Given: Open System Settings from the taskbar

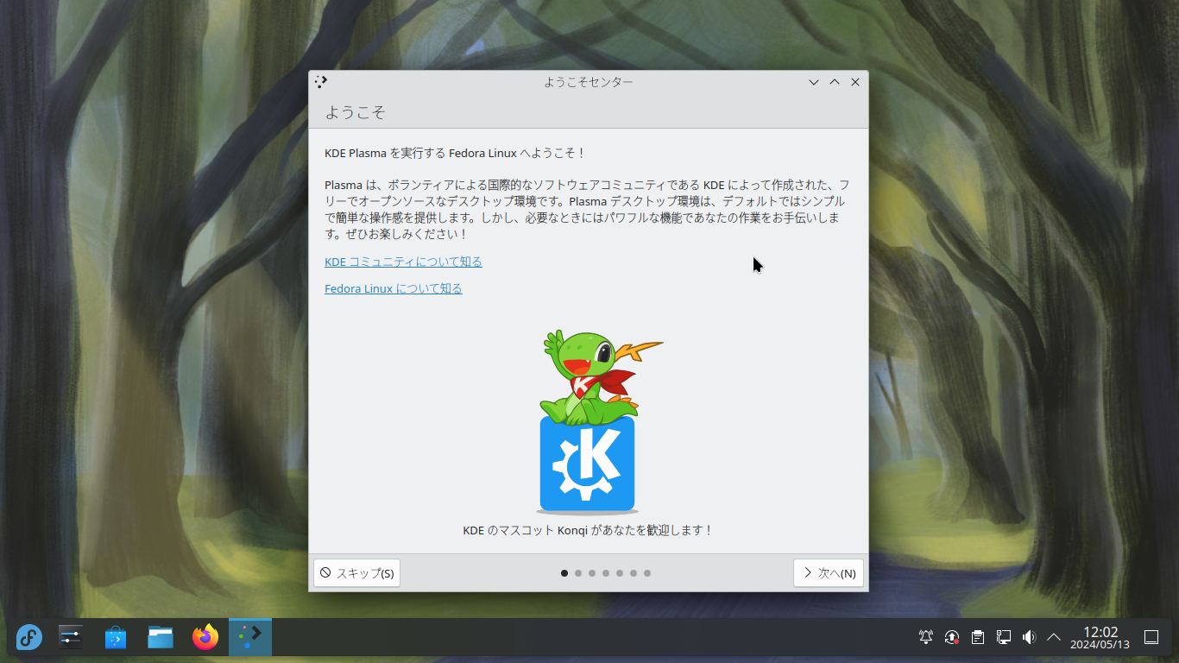Looking at the screenshot, I should (71, 638).
